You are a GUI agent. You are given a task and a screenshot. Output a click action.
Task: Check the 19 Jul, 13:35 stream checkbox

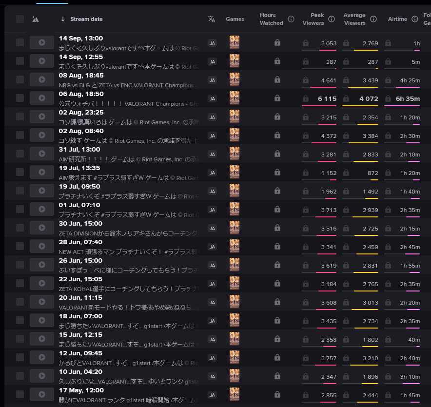click(20, 172)
